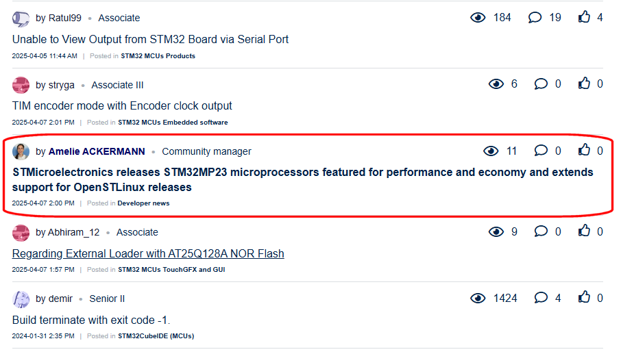Open STM32 MCUs TouchGFX and GUI board
This screenshot has width=621, height=354.
pos(171,270)
